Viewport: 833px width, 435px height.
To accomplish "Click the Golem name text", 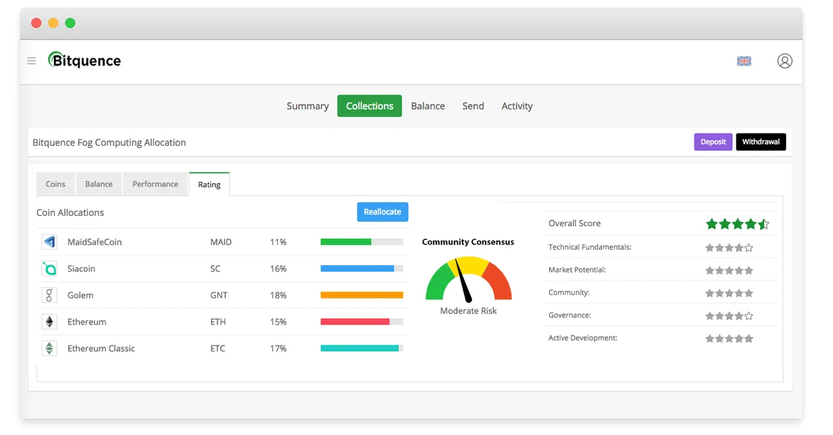I will pos(80,295).
